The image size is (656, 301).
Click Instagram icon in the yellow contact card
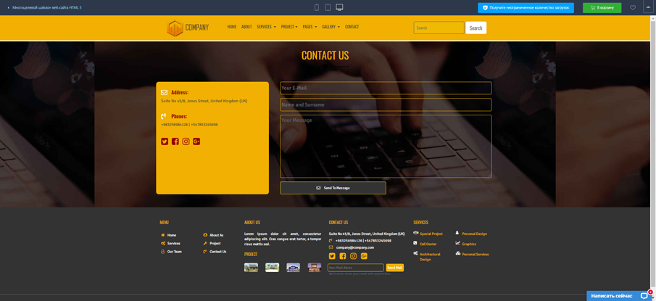186,141
